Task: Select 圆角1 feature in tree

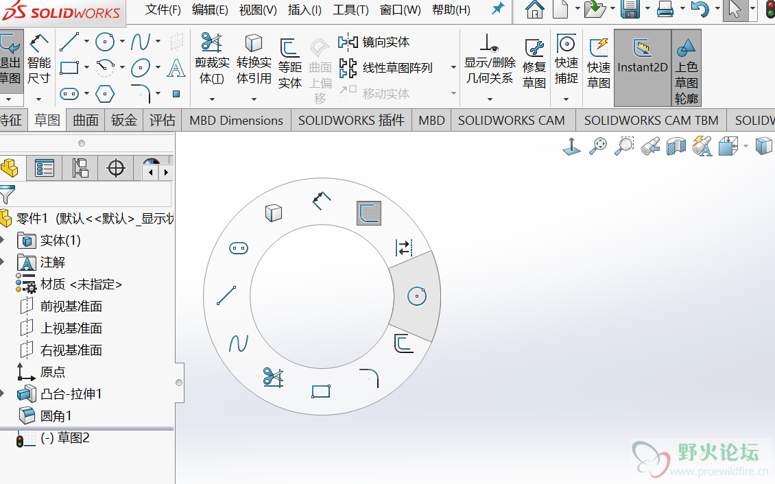Action: [56, 416]
